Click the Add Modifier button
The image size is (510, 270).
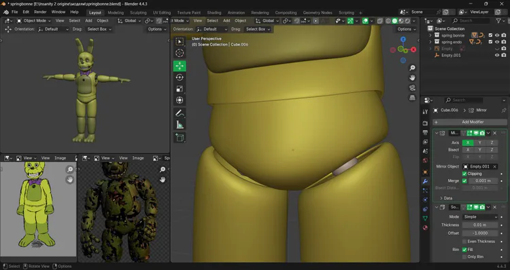[470, 122]
